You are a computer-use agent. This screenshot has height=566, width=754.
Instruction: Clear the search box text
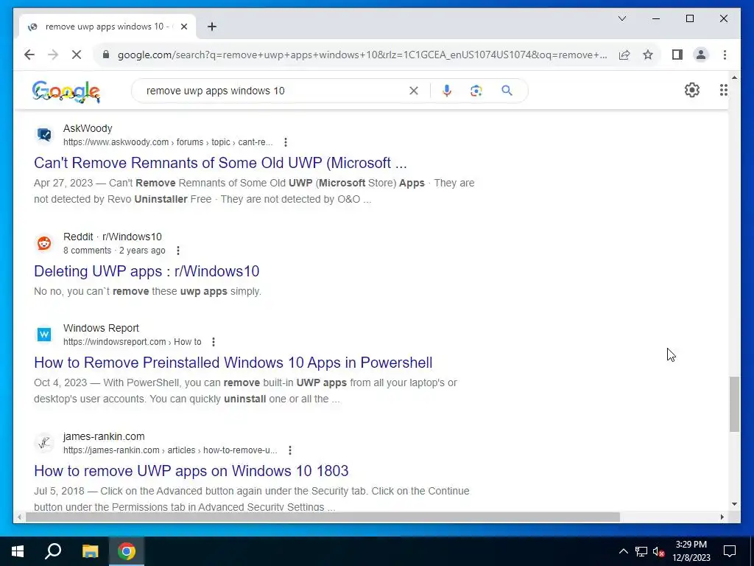414,91
